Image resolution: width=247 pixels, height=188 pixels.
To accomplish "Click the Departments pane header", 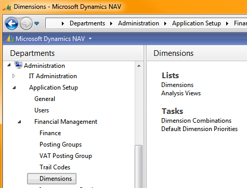I will [73, 53].
